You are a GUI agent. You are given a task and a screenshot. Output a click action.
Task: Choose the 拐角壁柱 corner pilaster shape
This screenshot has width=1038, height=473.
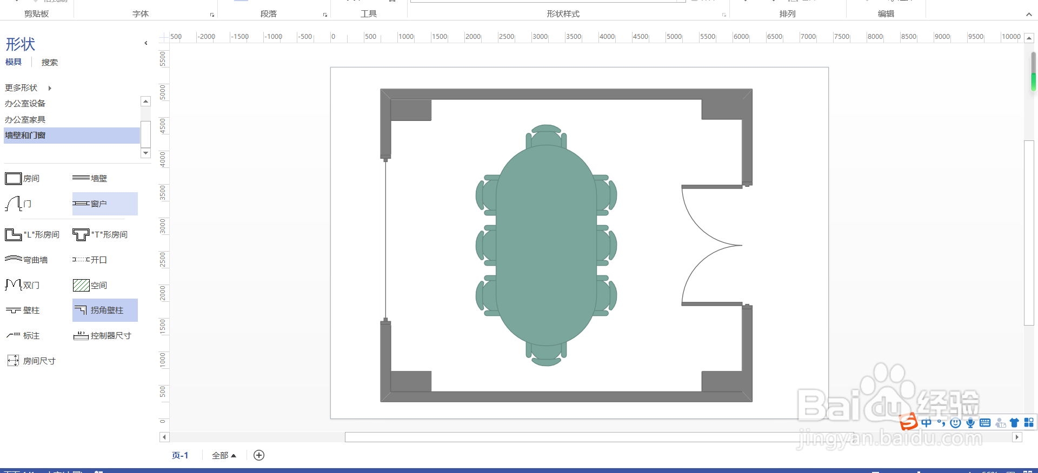pyautogui.click(x=105, y=310)
